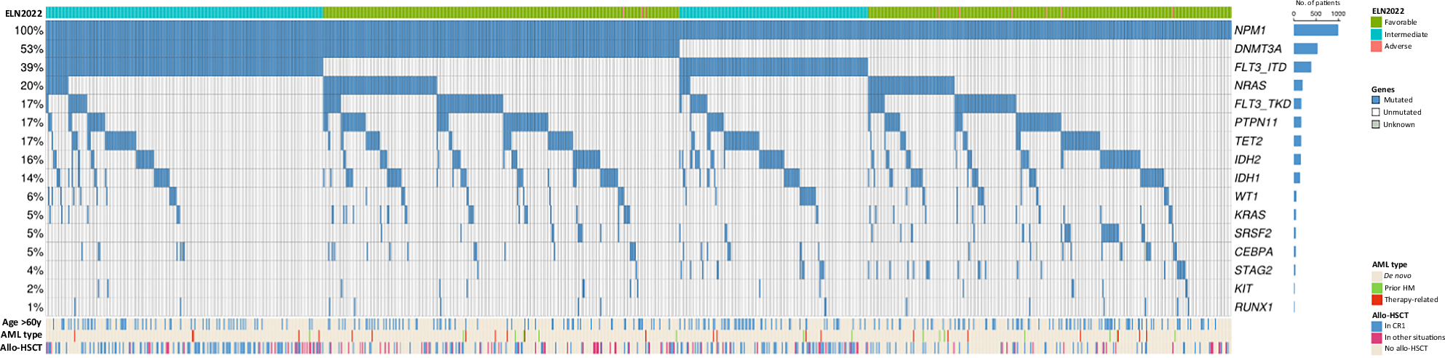This screenshot has width=1445, height=358.
Task: Click the WT1 gene label
Action: (x=1246, y=196)
